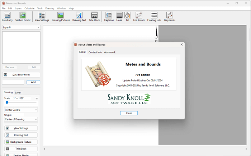Open Drawing Pictures tool

point(61,17)
